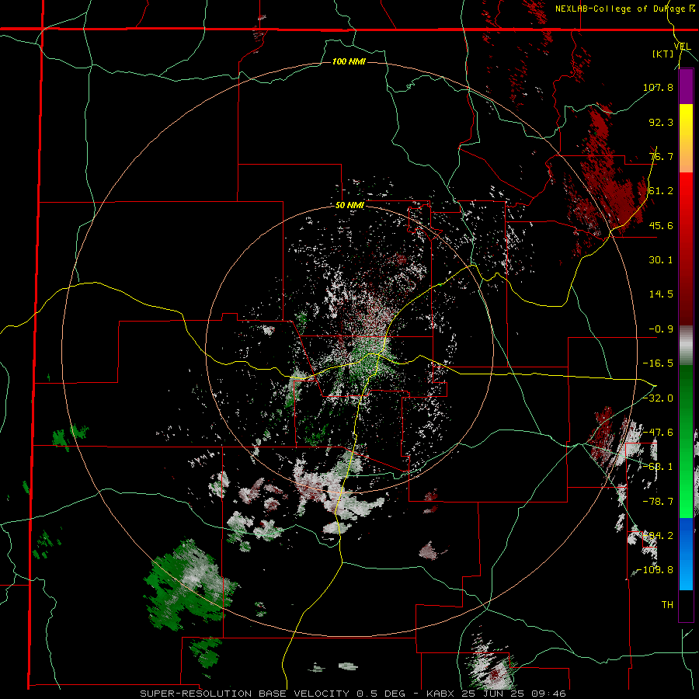Select the 76.7 legend value

pyautogui.click(x=661, y=156)
